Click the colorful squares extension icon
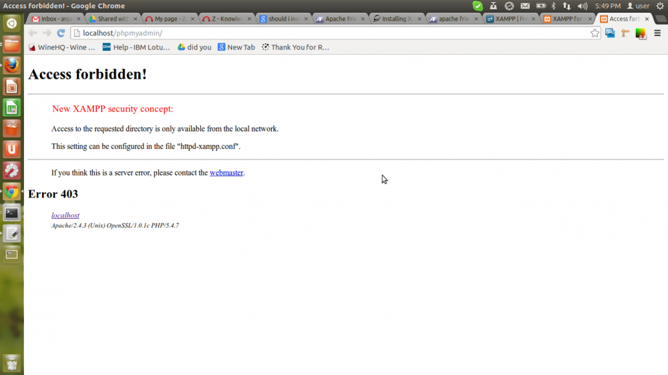This screenshot has height=375, width=668. [641, 33]
